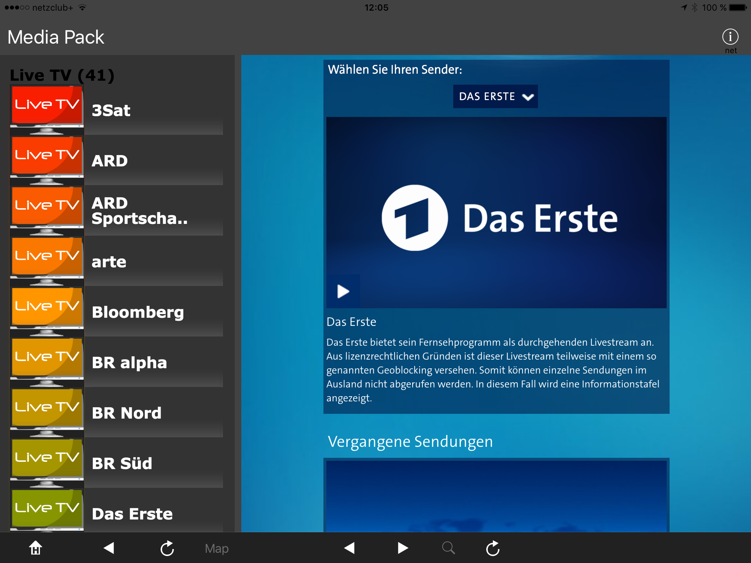Open the DAS ERSTE channel dropdown
Screen dimensions: 751x563
[495, 96]
